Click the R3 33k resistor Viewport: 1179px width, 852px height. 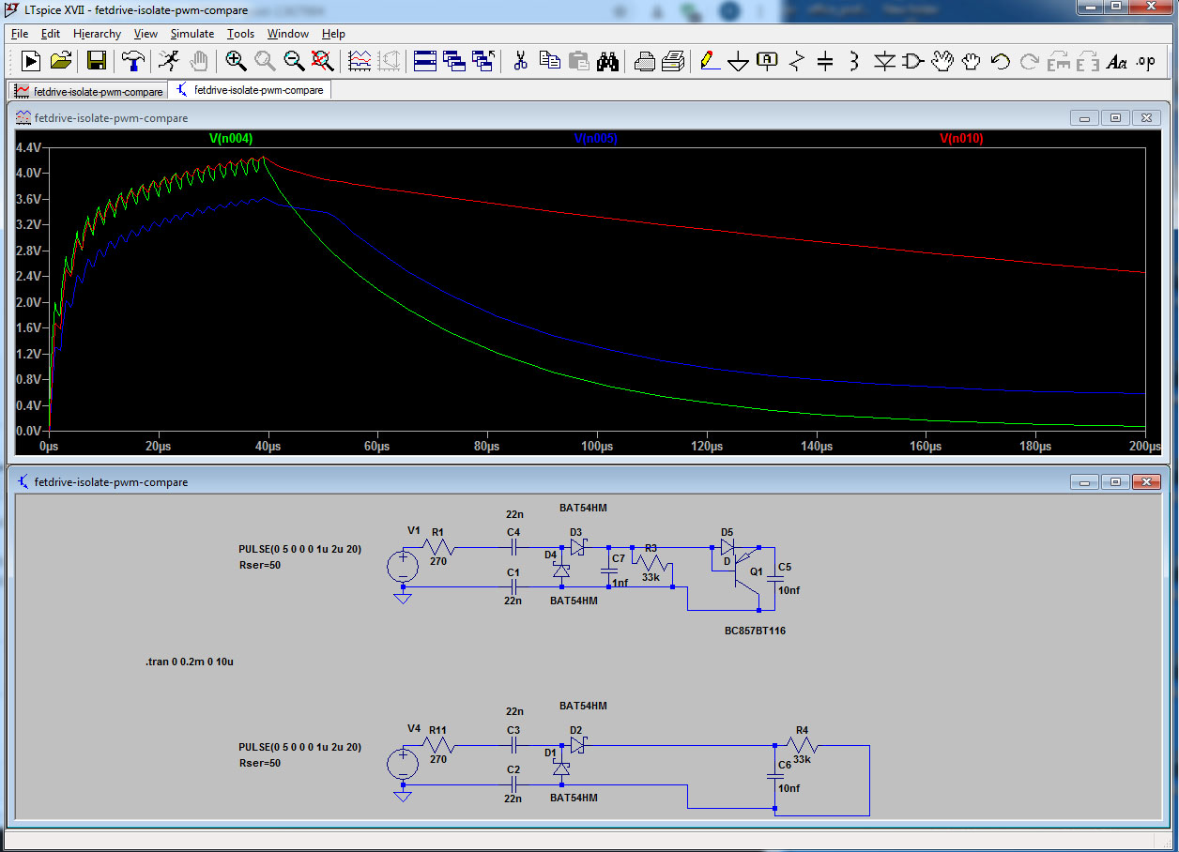(652, 565)
